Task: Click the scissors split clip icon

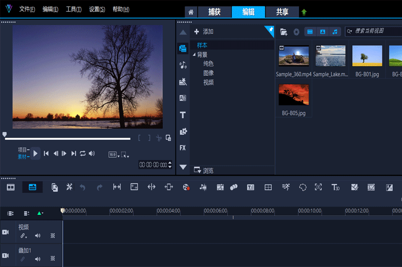Action: [x=159, y=138]
